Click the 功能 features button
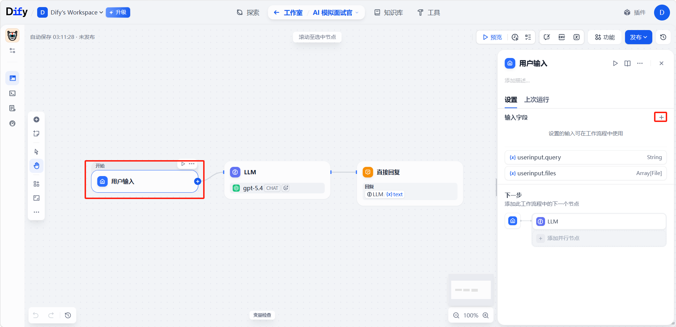 coord(605,37)
